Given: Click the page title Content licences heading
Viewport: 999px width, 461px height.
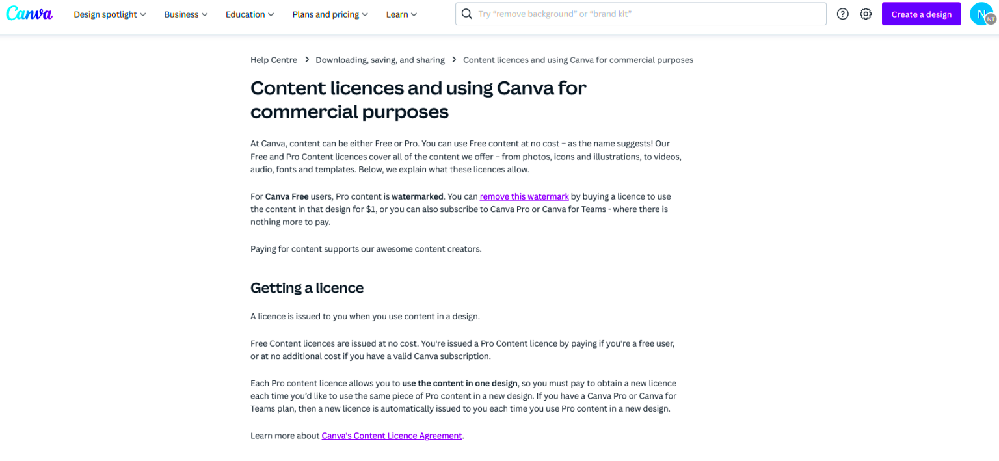Looking at the screenshot, I should (x=418, y=99).
